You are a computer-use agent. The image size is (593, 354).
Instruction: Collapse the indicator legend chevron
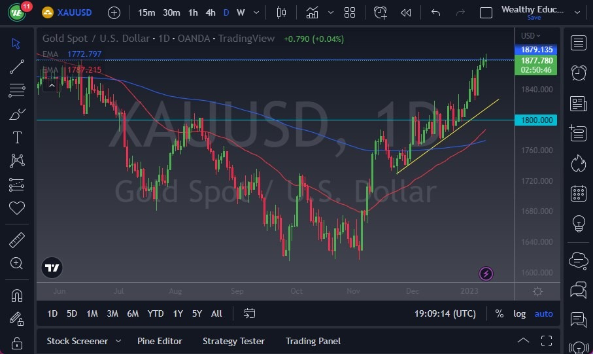coord(52,86)
